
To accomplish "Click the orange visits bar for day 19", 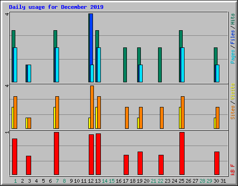I will [x=141, y=118].
